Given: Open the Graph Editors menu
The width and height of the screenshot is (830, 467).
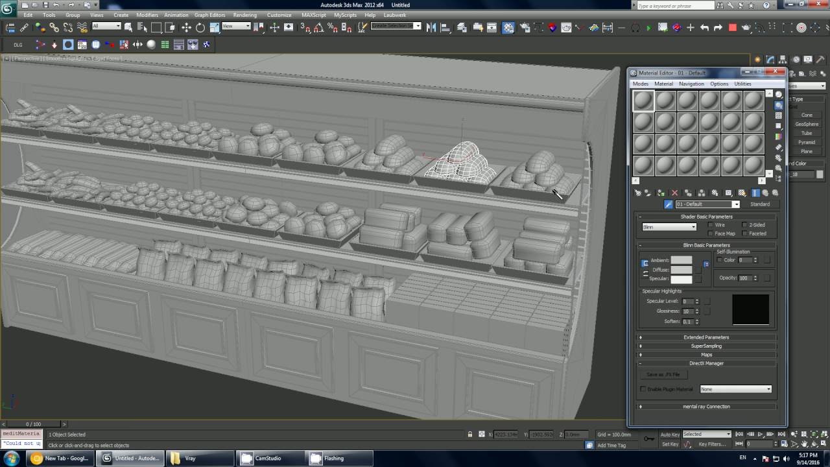Looking at the screenshot, I should coord(210,15).
